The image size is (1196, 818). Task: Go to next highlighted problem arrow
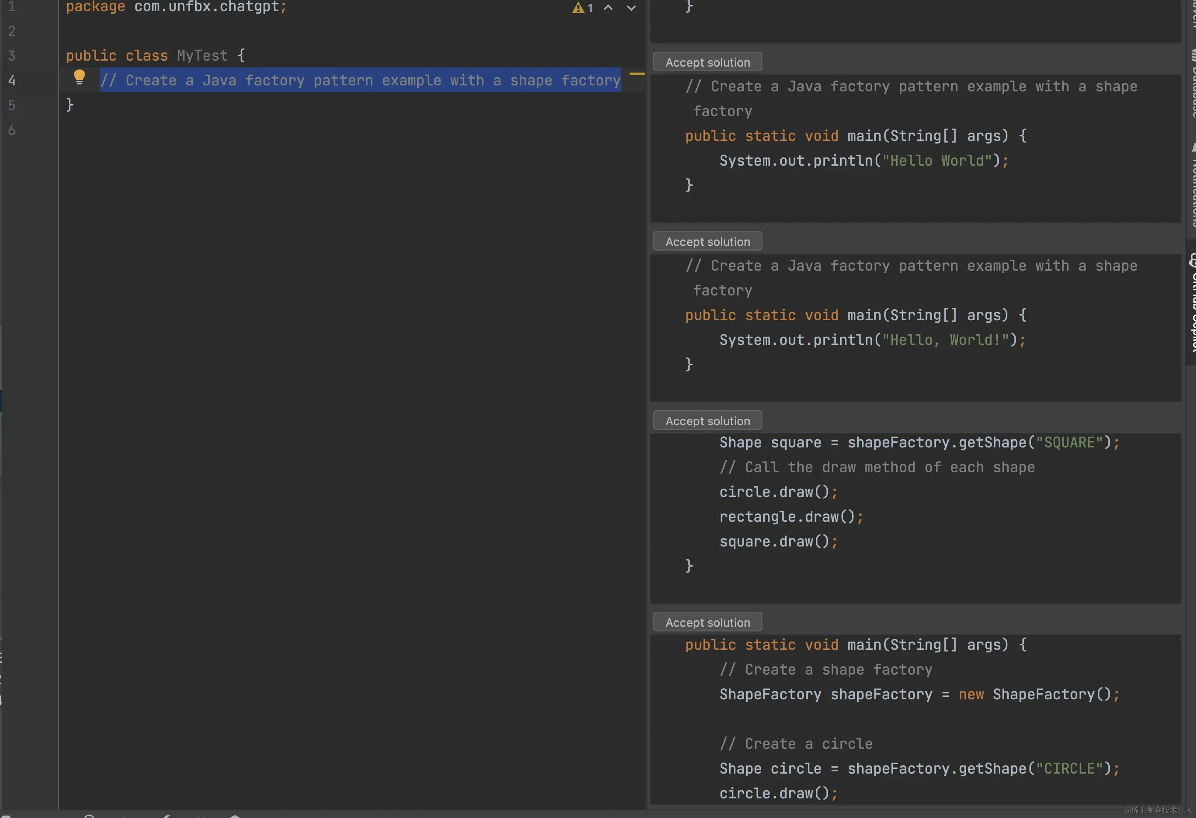(x=631, y=8)
